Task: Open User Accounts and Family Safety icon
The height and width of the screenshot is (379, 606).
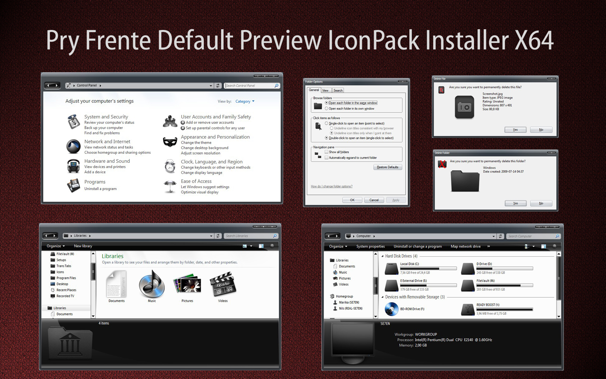Action: point(170,122)
